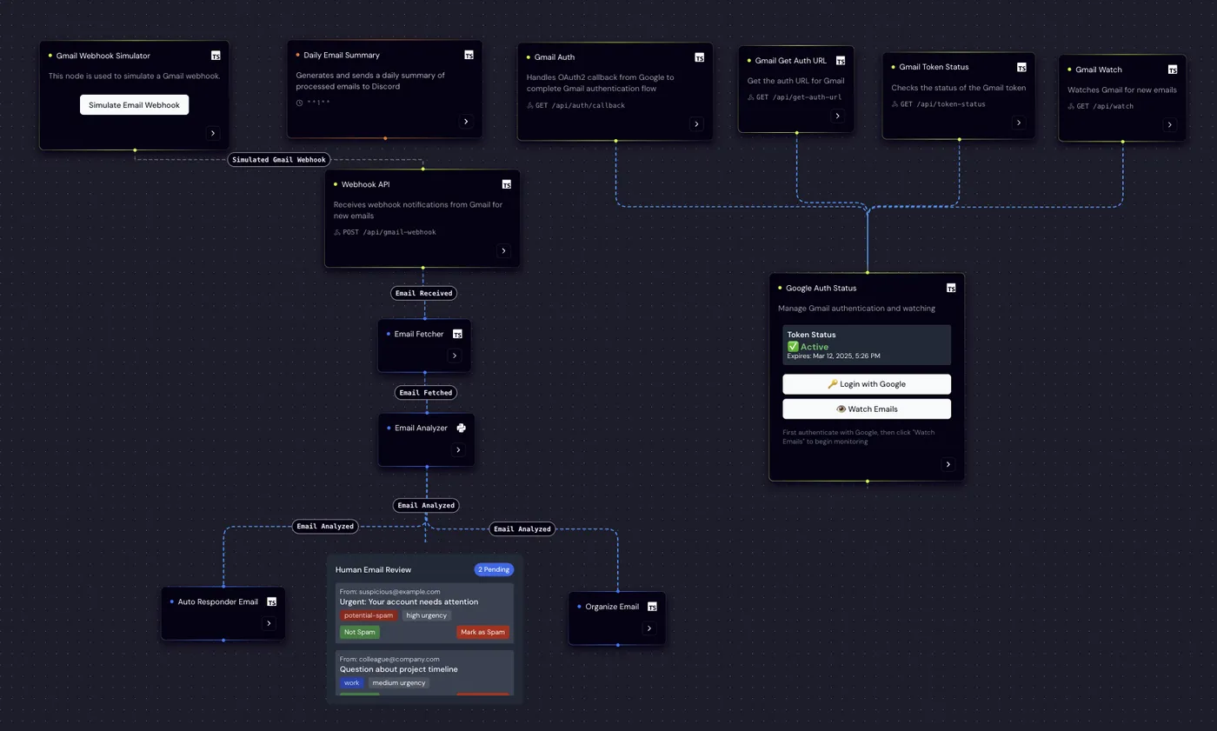
Task: Click the TypeScript icon on Gmail Get Auth URL
Action: (x=841, y=61)
